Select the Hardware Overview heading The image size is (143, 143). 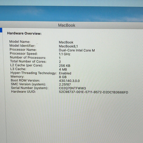point(24,33)
